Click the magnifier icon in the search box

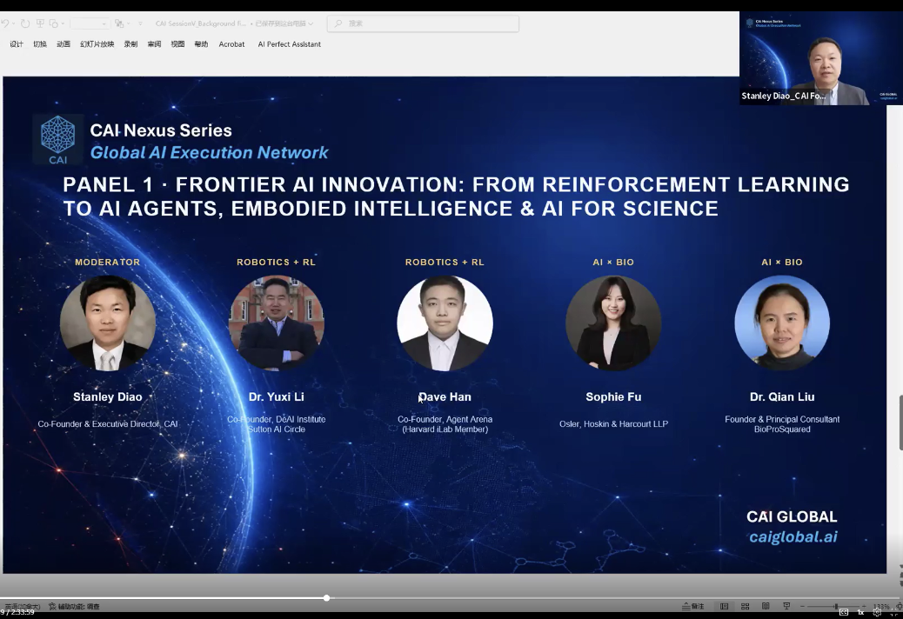pyautogui.click(x=338, y=23)
